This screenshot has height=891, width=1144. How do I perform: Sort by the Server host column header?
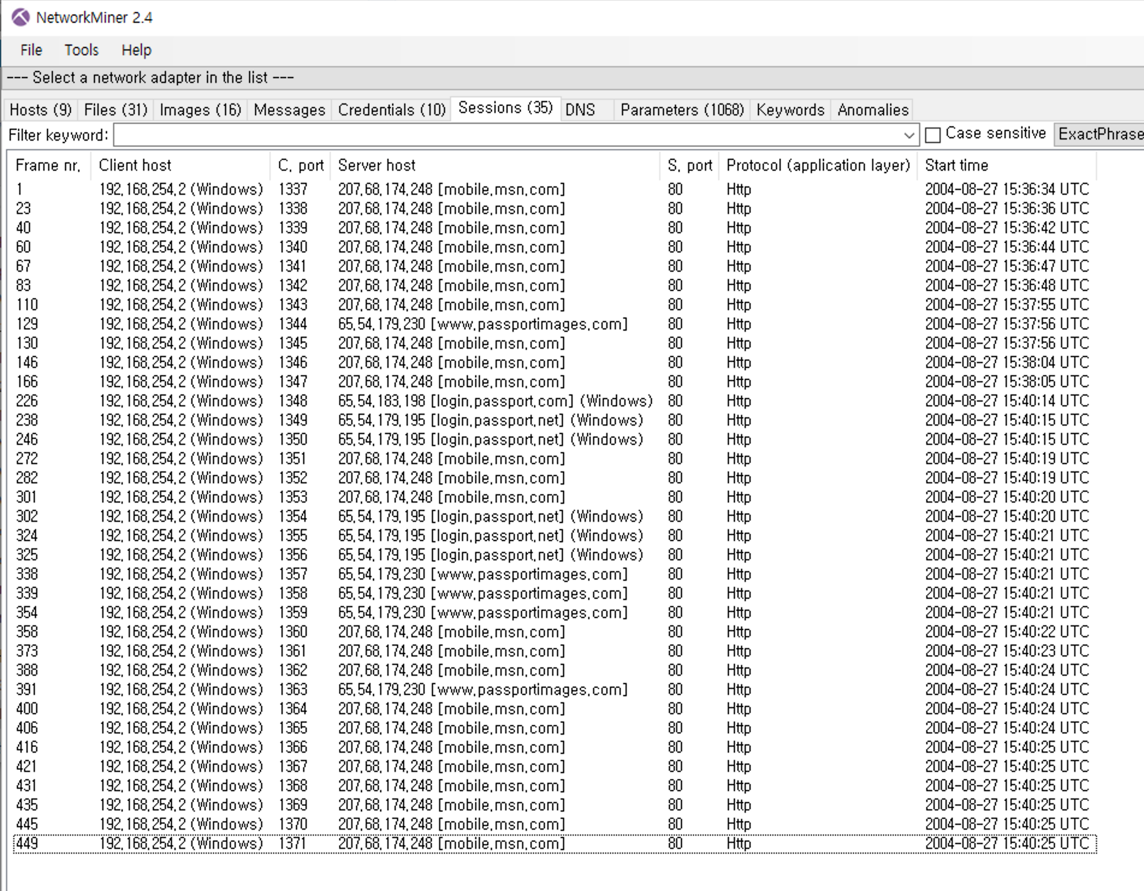click(495, 165)
